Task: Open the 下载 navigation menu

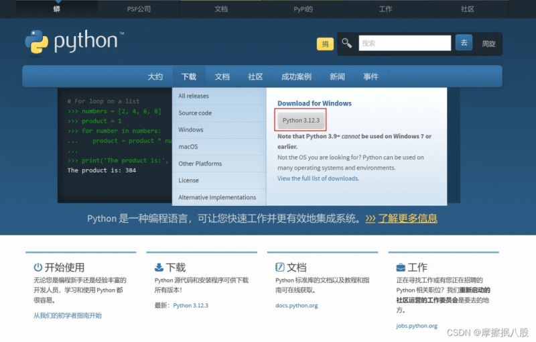Action: pos(189,76)
